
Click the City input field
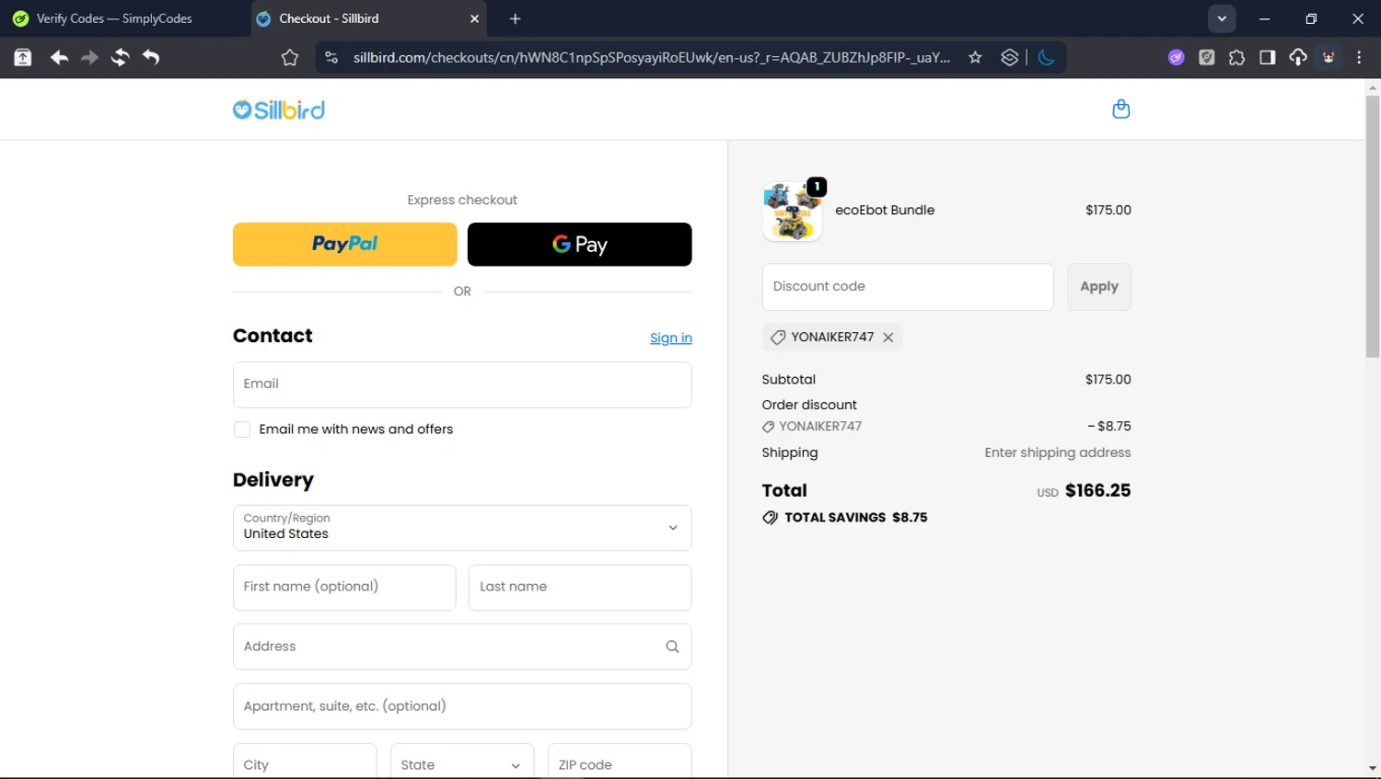305,764
